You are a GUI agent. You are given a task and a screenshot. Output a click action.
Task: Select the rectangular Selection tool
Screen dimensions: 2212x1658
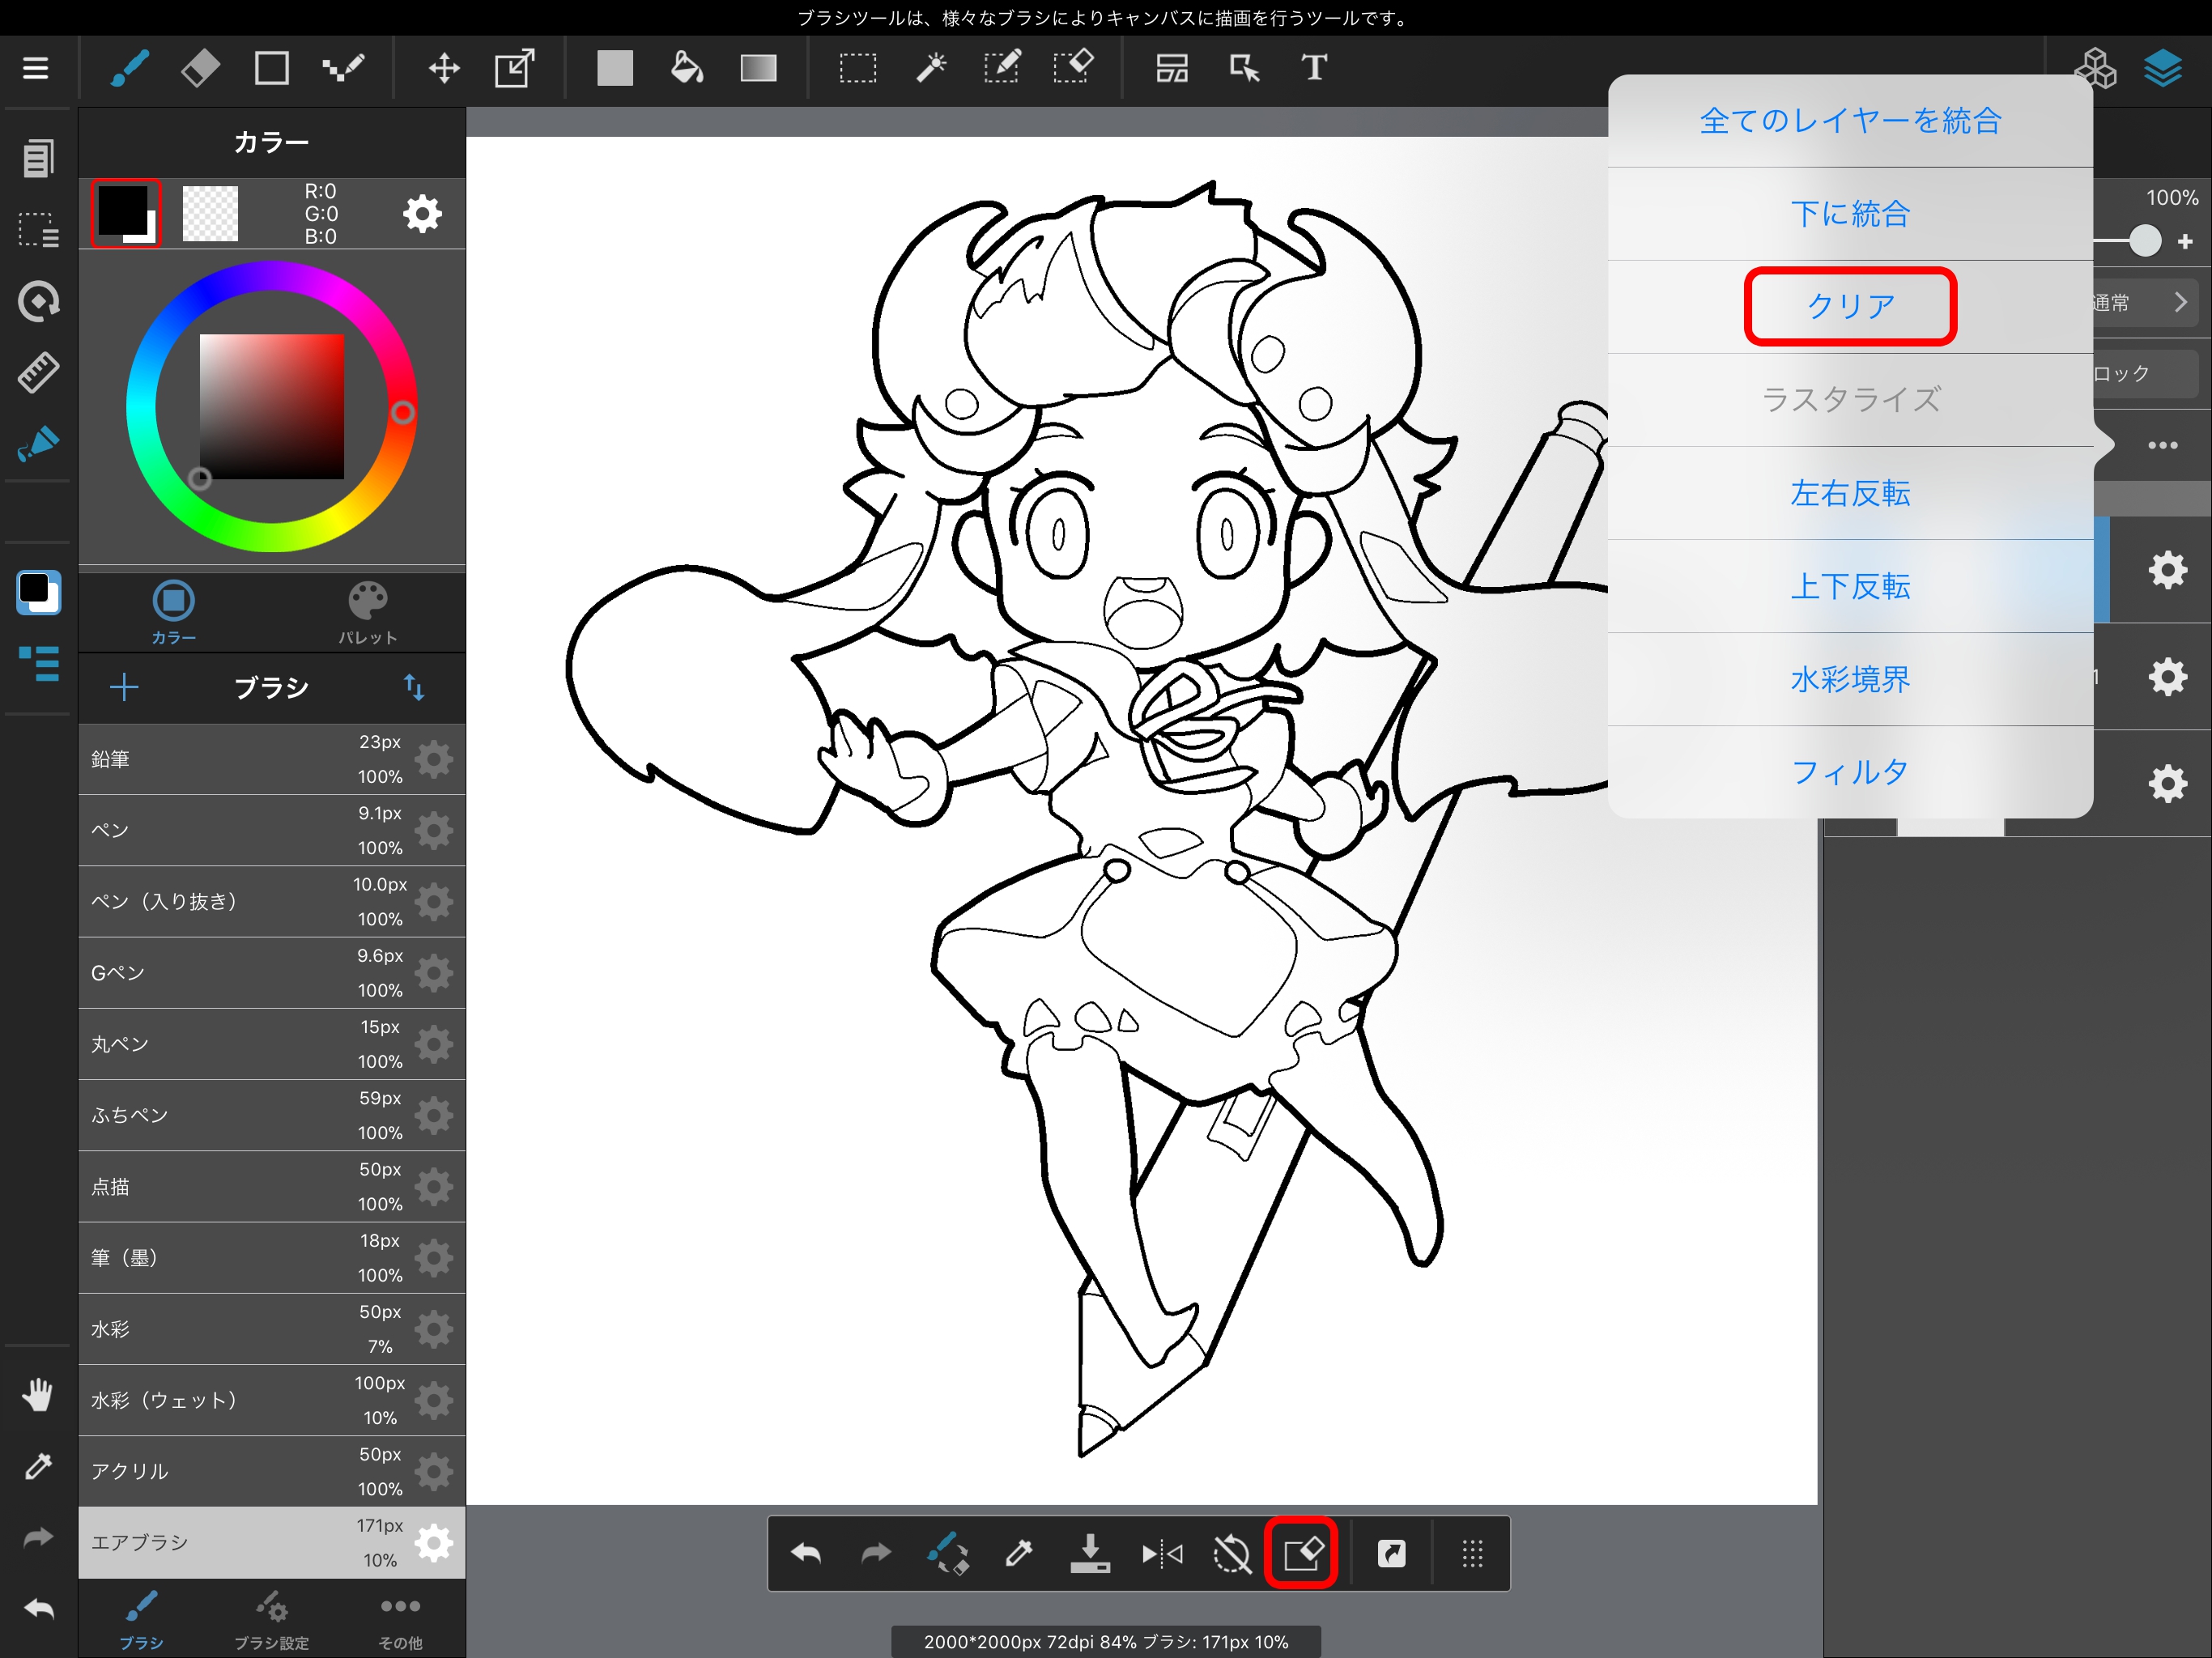click(x=858, y=68)
